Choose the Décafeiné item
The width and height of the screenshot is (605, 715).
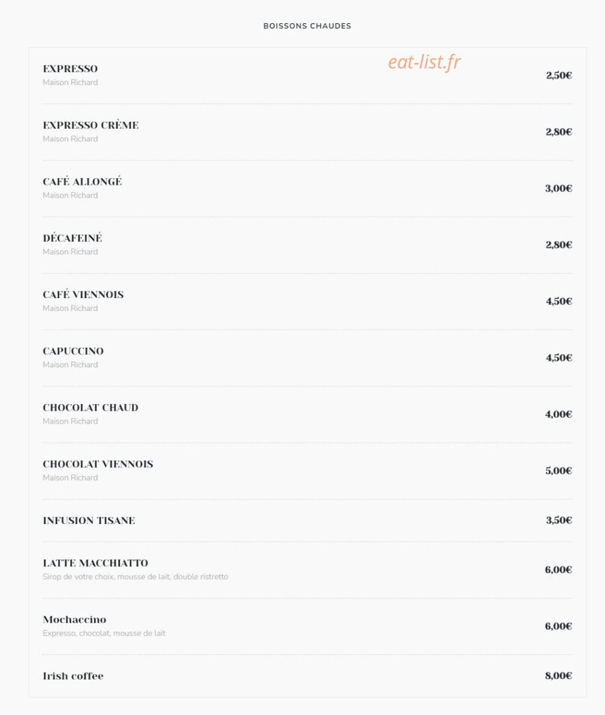click(x=72, y=238)
